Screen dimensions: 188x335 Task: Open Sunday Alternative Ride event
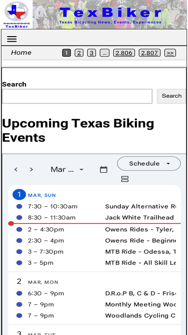click(x=140, y=206)
